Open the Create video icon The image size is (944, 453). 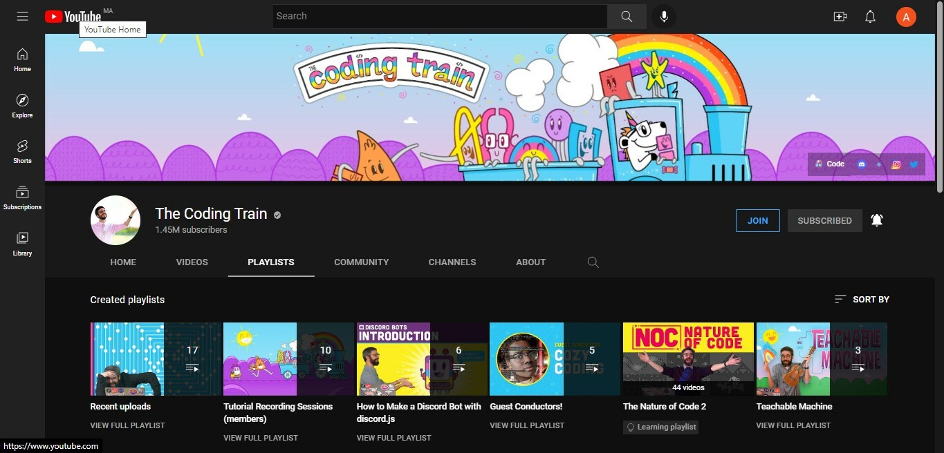840,17
